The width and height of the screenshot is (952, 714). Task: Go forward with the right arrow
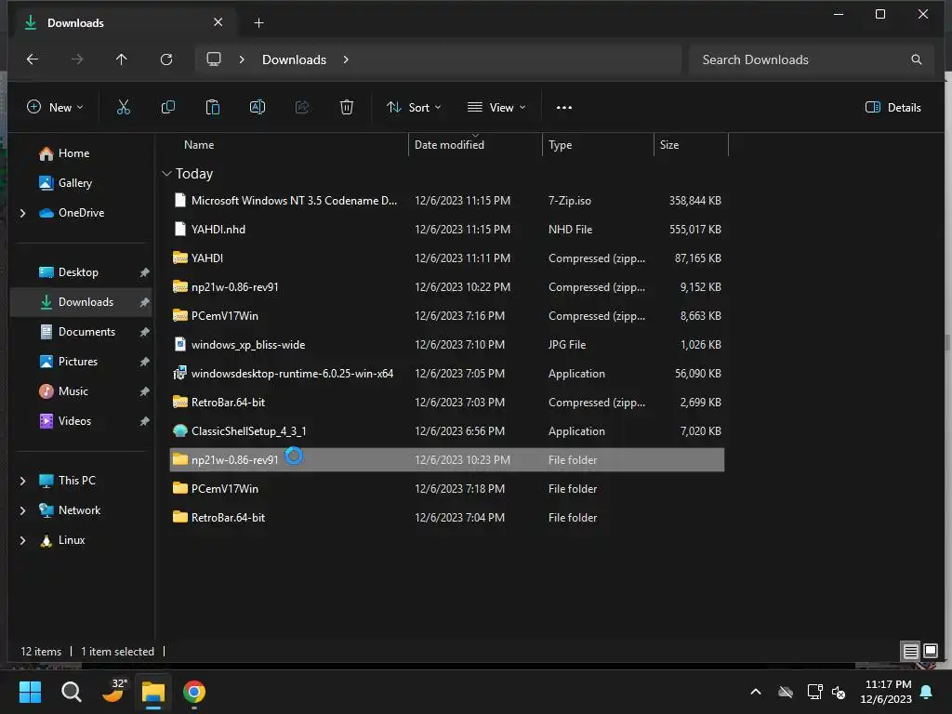coord(77,59)
